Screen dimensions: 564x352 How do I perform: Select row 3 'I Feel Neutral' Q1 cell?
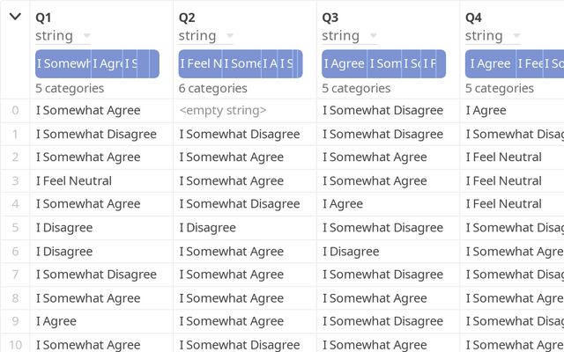[74, 181]
